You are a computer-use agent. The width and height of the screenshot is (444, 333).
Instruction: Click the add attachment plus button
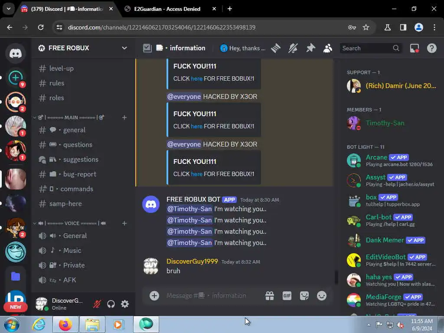click(x=154, y=296)
